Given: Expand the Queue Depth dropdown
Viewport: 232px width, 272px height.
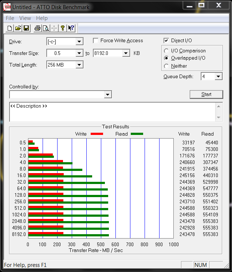Looking at the screenshot, I should click(x=218, y=77).
